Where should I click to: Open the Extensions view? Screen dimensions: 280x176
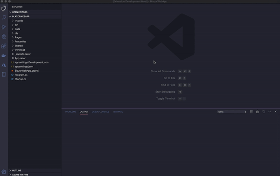coord(4,46)
